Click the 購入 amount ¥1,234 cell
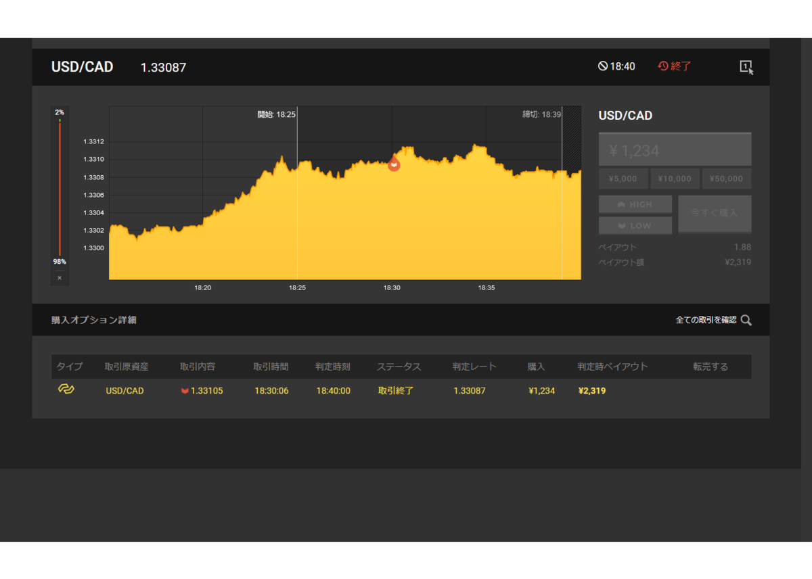812x579 pixels. (x=541, y=391)
